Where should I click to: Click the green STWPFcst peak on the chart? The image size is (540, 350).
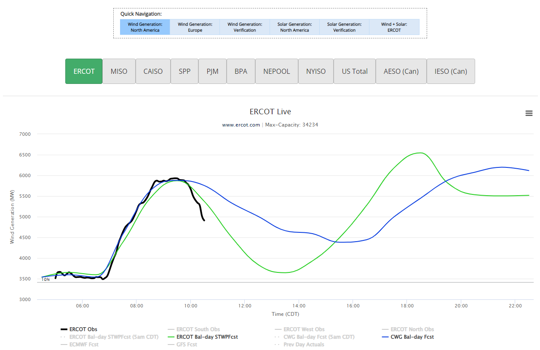(420, 153)
